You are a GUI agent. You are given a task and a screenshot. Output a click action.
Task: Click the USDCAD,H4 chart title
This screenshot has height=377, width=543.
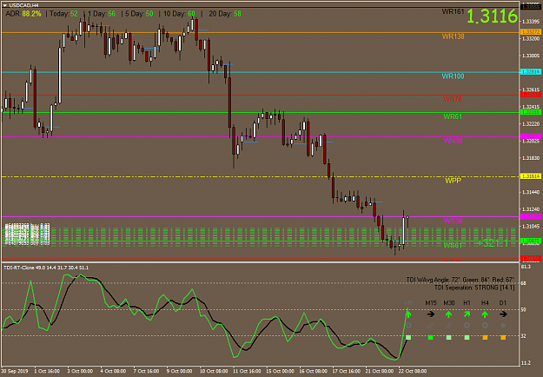[24, 5]
